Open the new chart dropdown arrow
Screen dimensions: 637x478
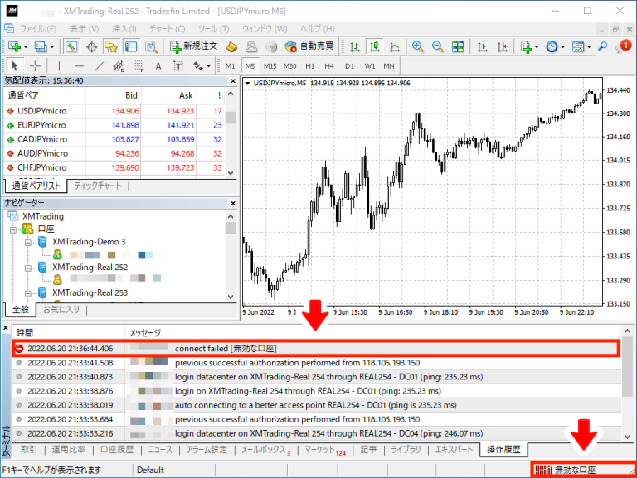pyautogui.click(x=27, y=46)
